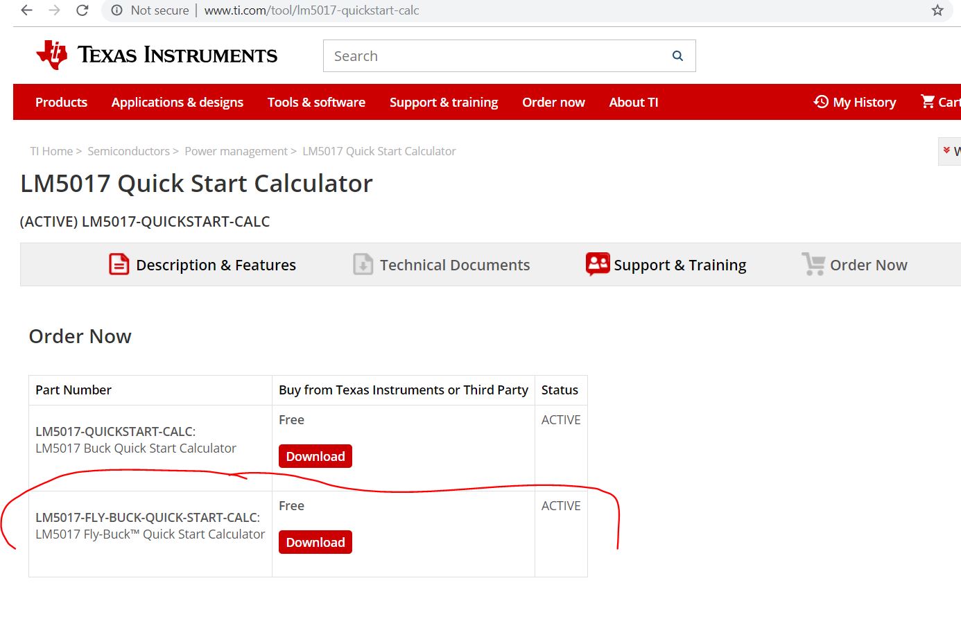Click (ACTIVE) LM5017-QUICKSTART-CALC subtitle

[x=145, y=222]
